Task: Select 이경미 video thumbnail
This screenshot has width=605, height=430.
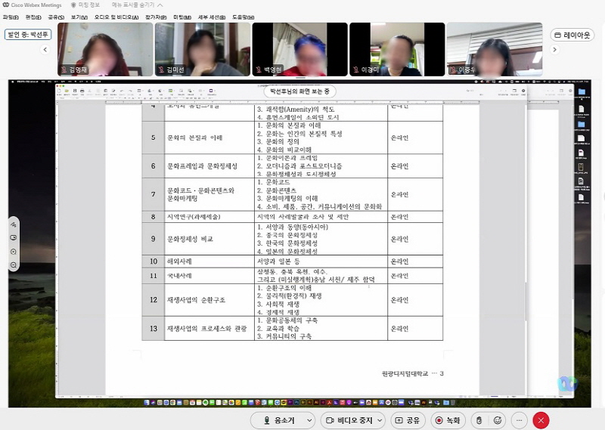Action: point(397,49)
